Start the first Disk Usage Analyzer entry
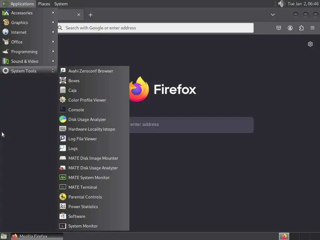The image size is (320, 240). coord(93,119)
